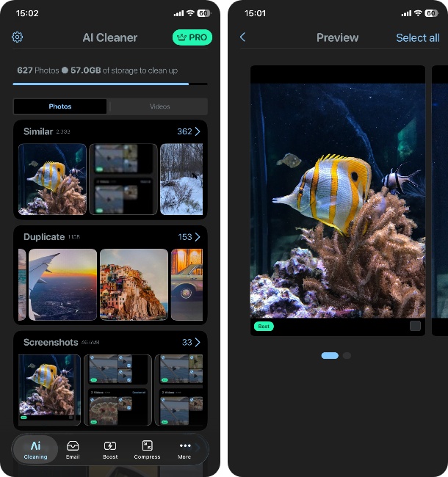Tap the Duplicate count 153

(x=185, y=237)
